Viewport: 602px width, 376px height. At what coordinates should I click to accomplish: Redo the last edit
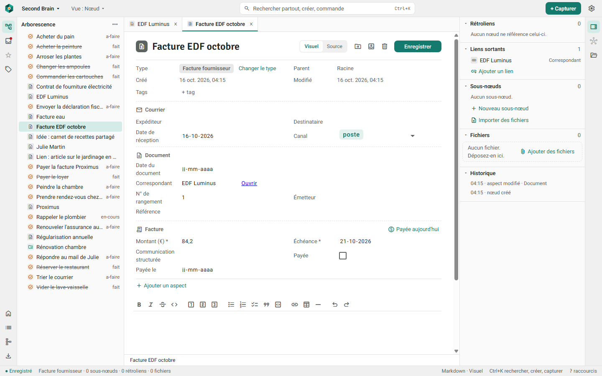(x=347, y=305)
